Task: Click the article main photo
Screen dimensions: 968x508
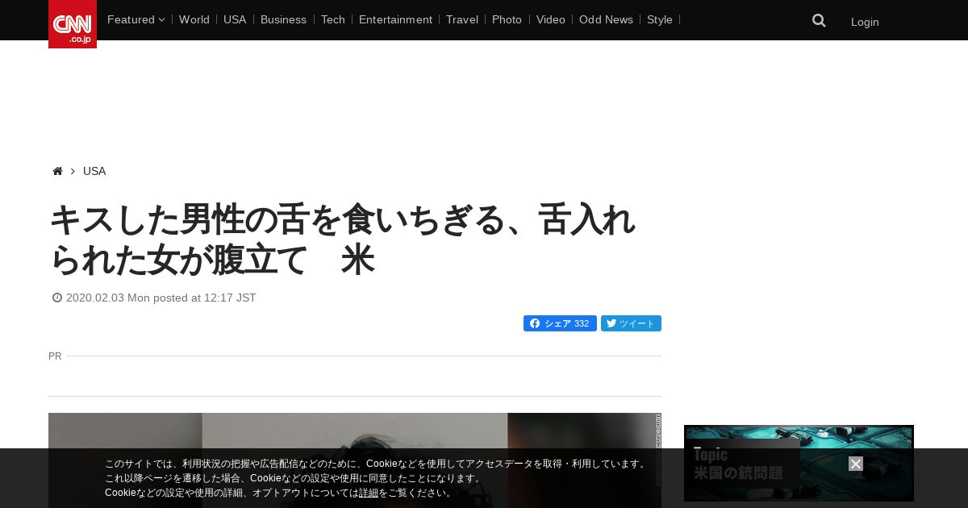Action: pos(355,460)
